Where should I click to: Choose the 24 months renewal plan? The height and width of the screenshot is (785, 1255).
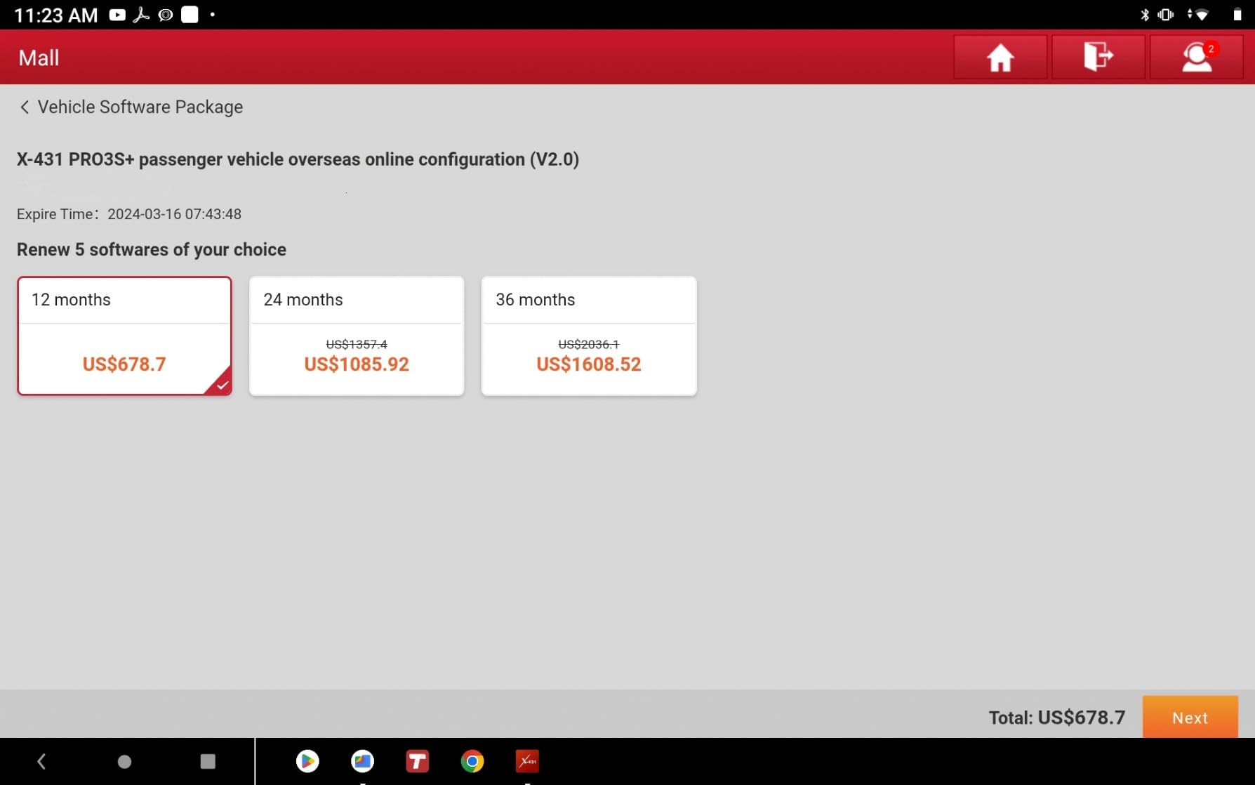click(357, 336)
